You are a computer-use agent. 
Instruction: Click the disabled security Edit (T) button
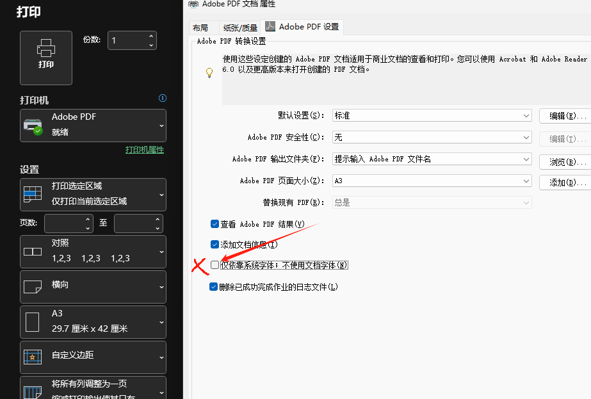[565, 139]
